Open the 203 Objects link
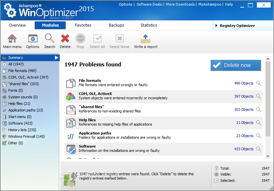 click(244, 109)
